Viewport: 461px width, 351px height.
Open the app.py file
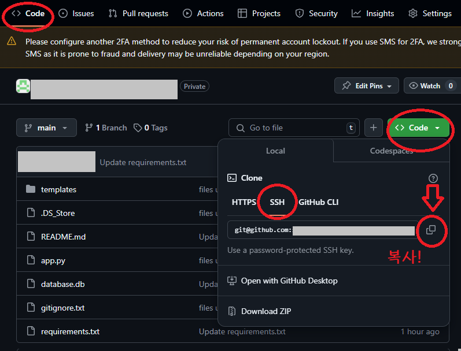coord(53,260)
